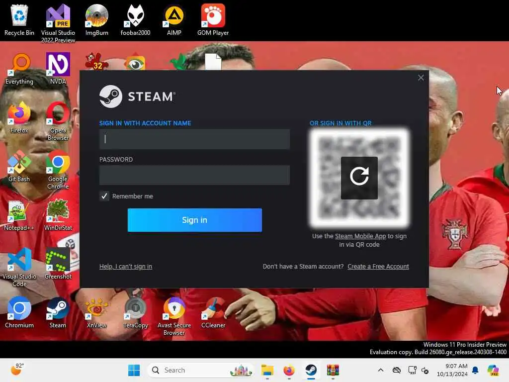Select the TeraCopy desktop icon

pos(135,312)
